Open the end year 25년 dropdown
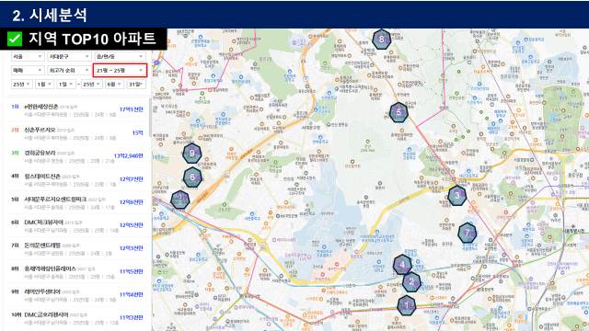Image resolution: width=589 pixels, height=331 pixels. pos(92,84)
